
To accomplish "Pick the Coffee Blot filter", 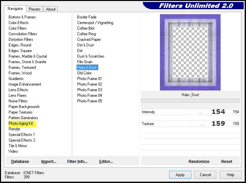I will tap(86, 28).
